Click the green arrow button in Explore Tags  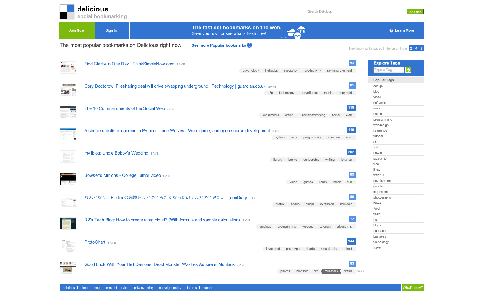[408, 70]
